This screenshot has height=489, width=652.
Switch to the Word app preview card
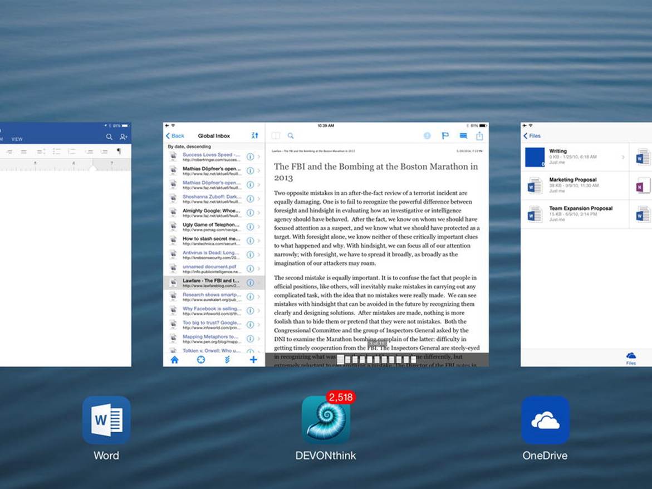[x=65, y=245]
